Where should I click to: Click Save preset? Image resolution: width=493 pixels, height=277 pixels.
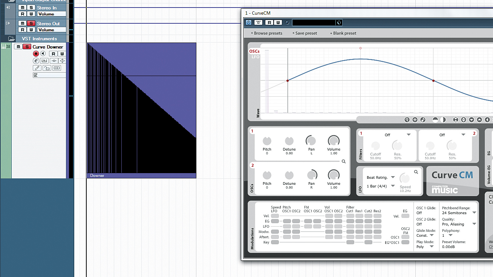[x=306, y=33]
